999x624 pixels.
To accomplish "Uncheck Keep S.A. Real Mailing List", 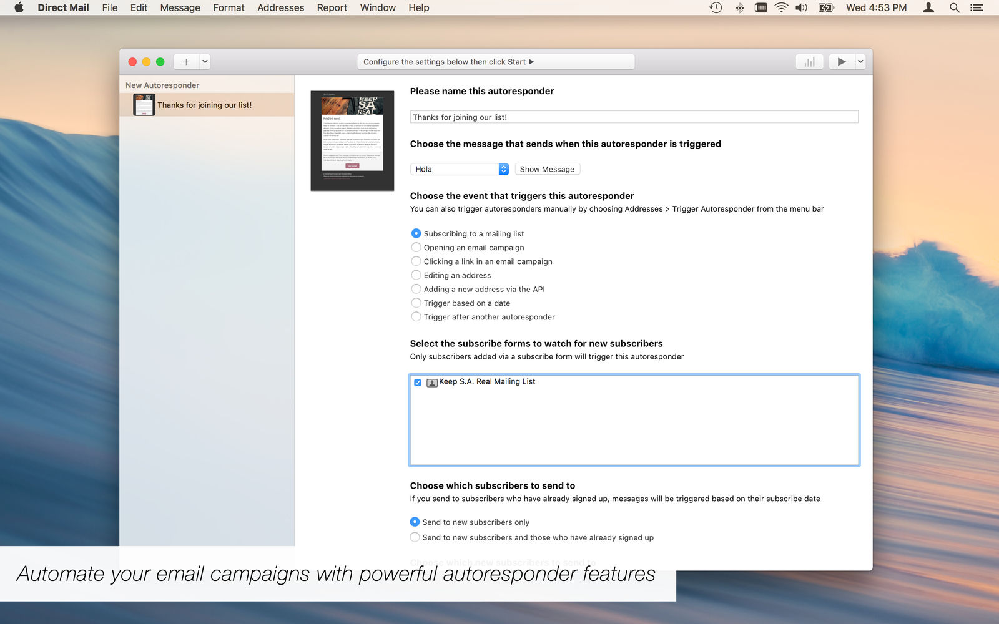I will [x=418, y=383].
